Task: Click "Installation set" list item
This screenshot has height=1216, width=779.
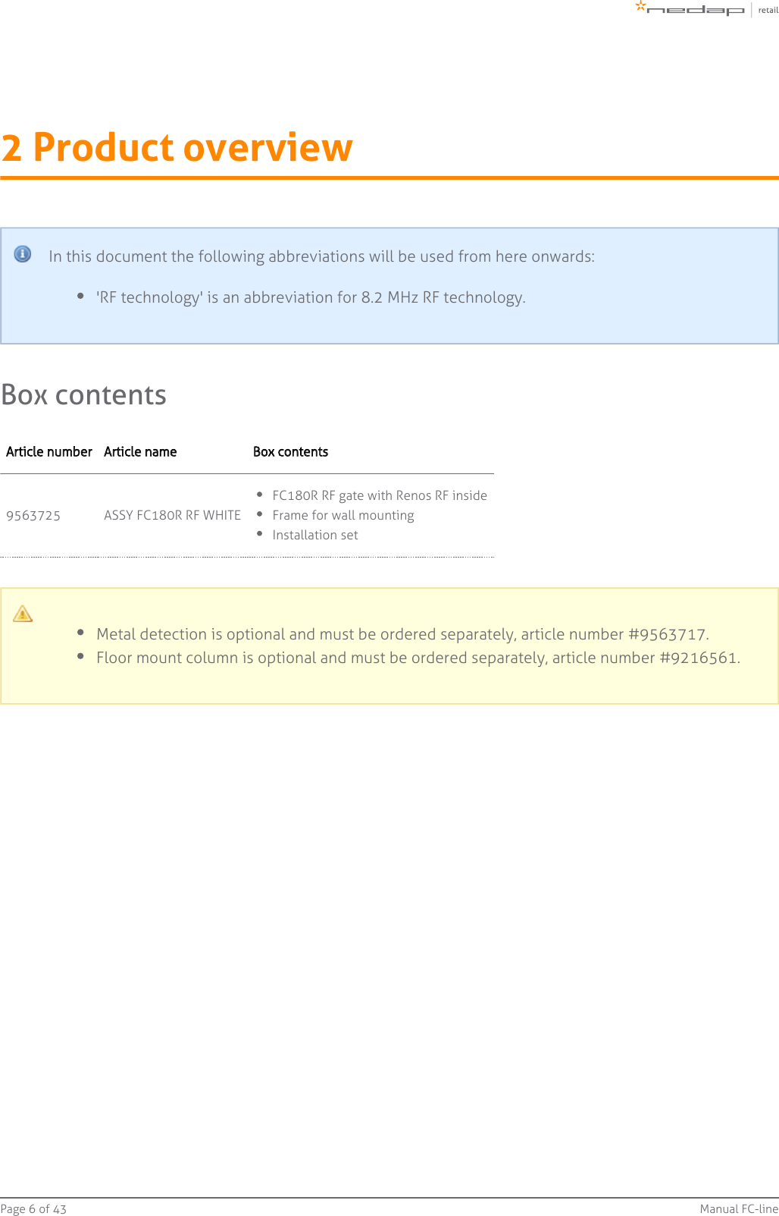Action: point(315,535)
